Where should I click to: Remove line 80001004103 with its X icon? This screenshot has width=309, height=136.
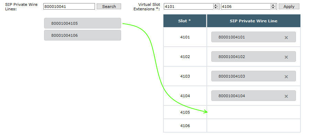286,77
